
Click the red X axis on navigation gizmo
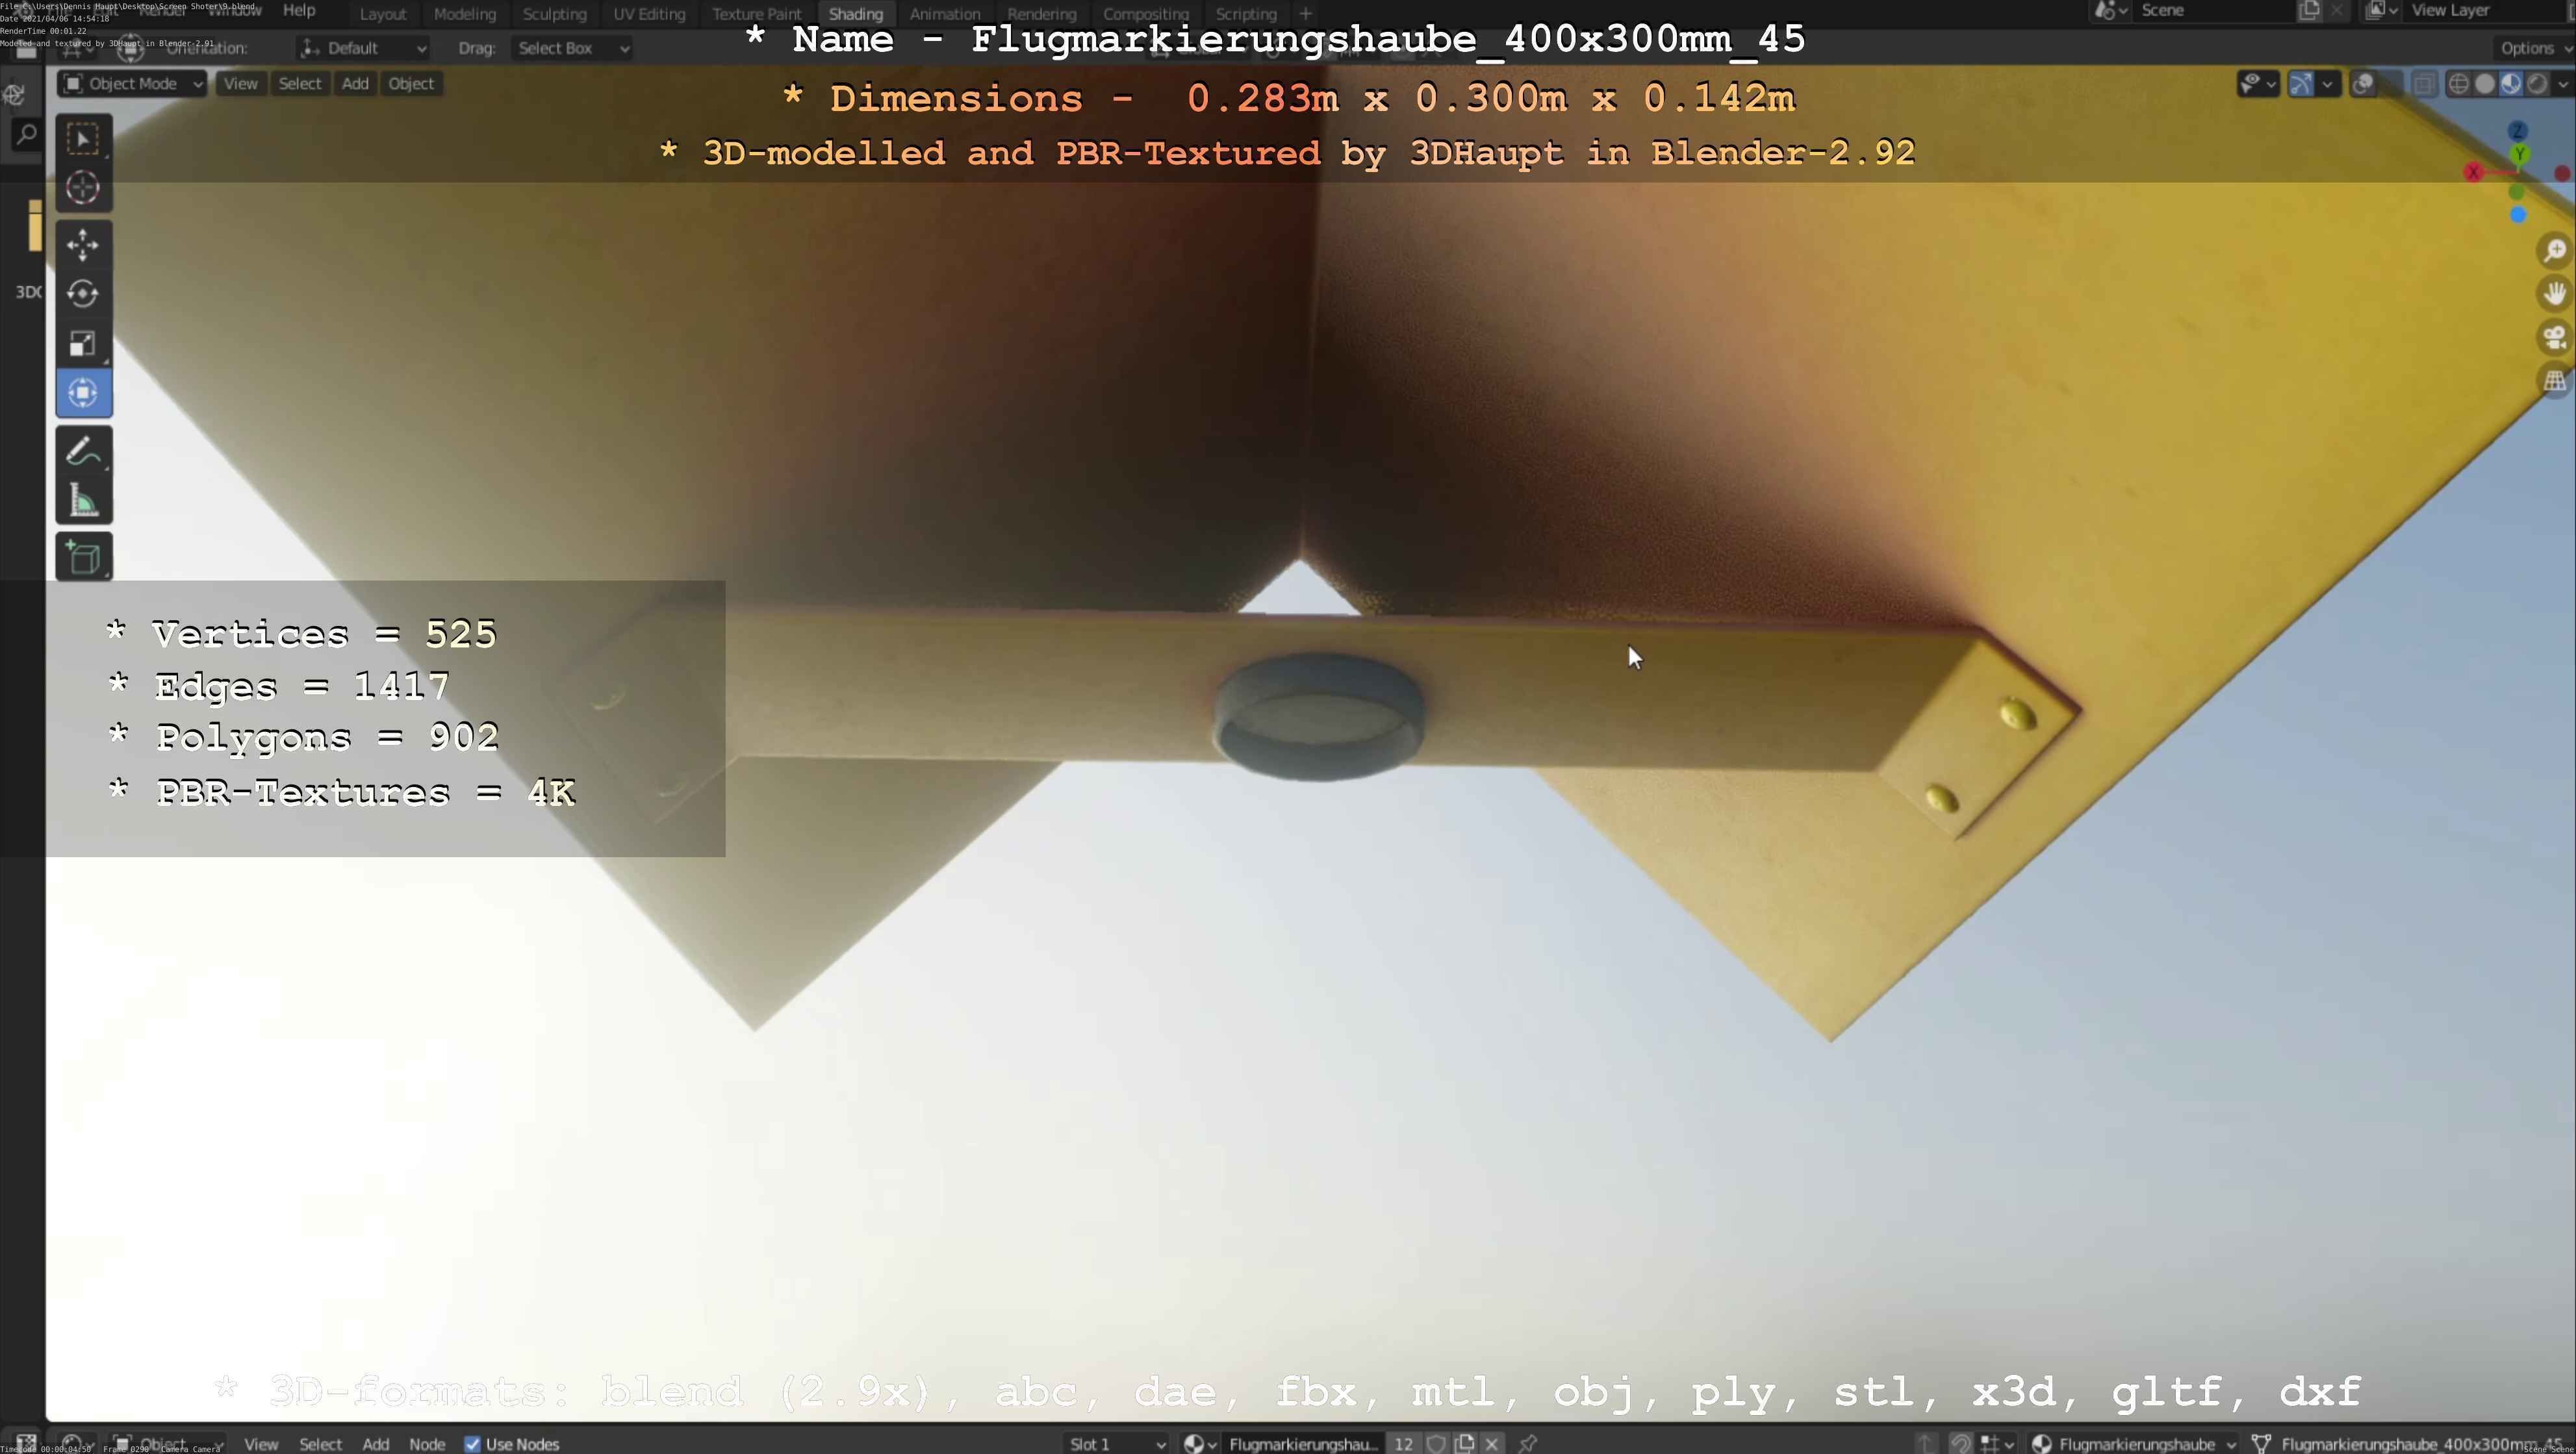pos(2474,173)
